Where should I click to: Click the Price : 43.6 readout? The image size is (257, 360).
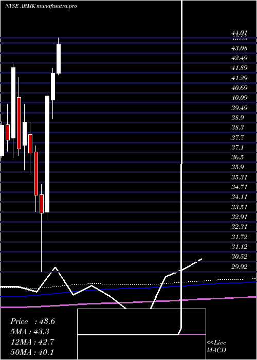tap(32, 321)
